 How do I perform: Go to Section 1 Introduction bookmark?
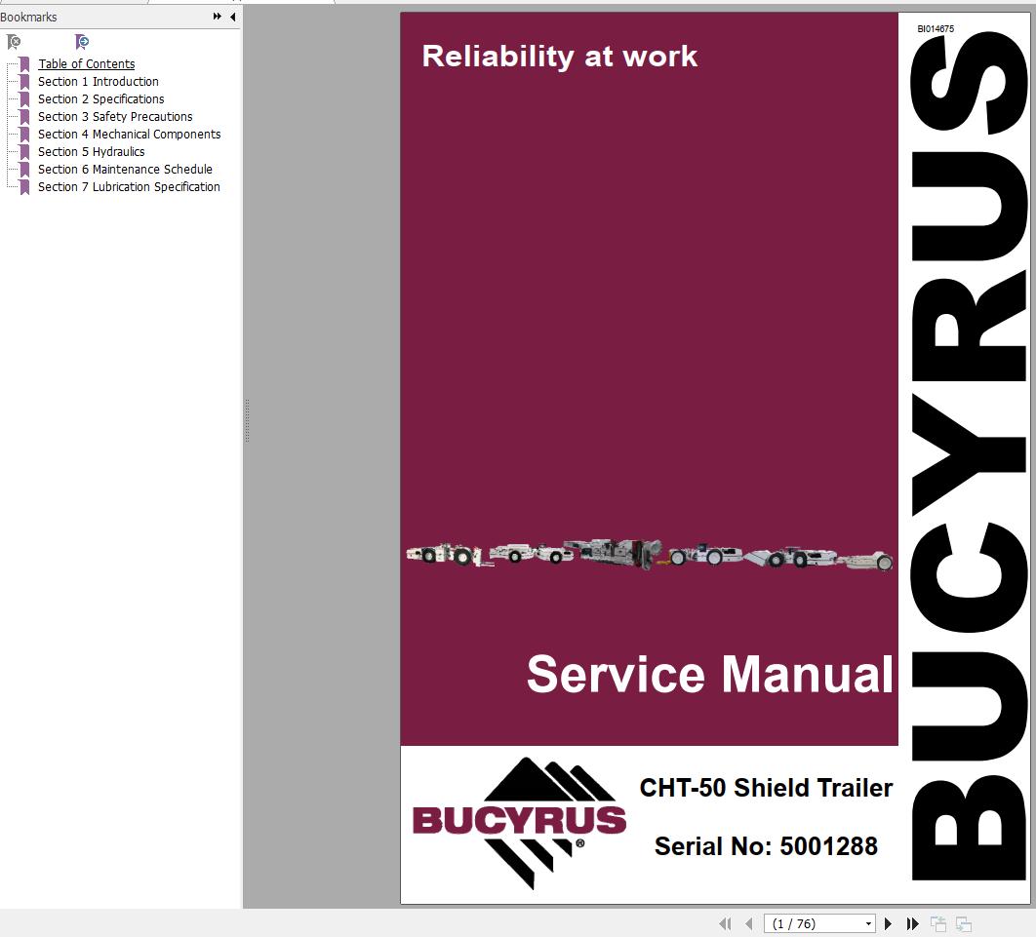pyautogui.click(x=99, y=81)
